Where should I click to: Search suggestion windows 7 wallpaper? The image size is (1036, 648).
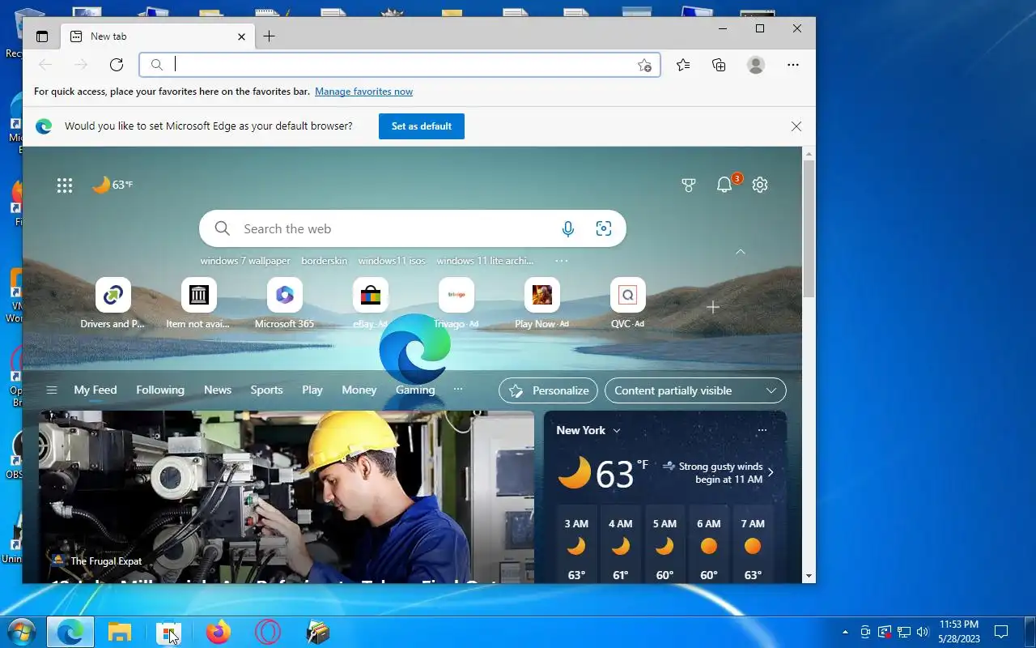(245, 261)
